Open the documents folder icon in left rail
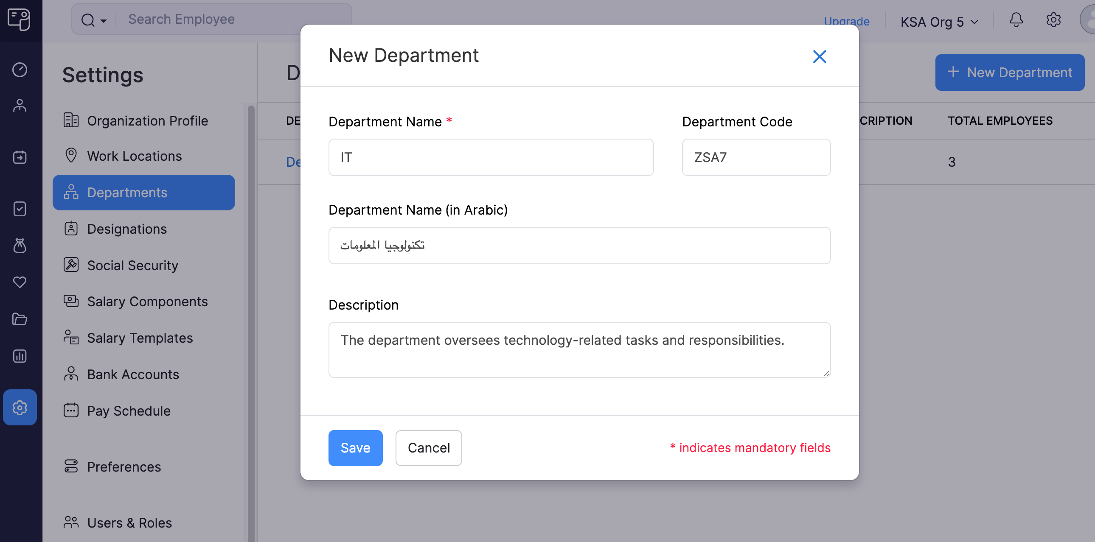Image resolution: width=1095 pixels, height=542 pixels. tap(20, 319)
